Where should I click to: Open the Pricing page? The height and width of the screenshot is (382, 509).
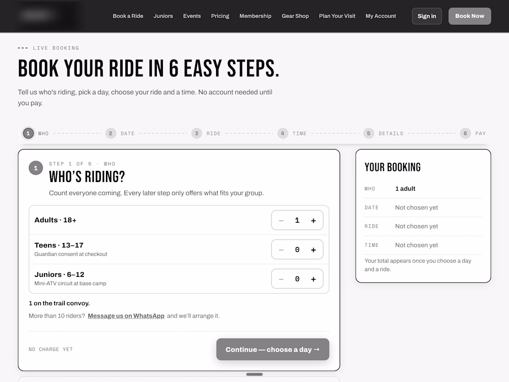[x=220, y=16]
